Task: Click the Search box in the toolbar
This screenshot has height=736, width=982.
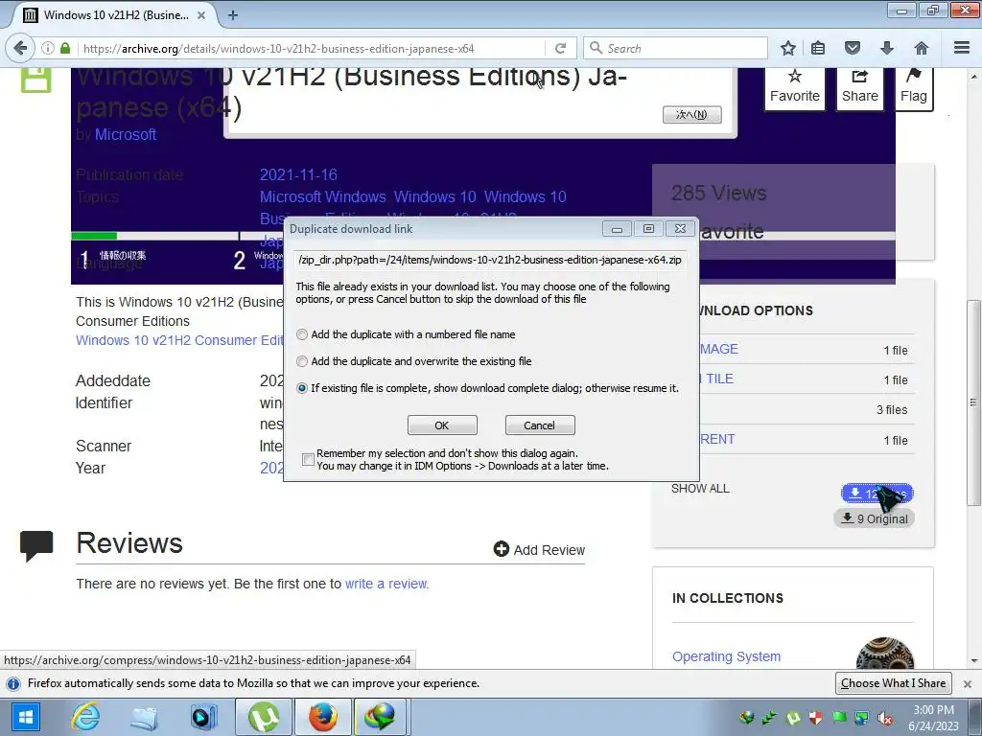Action: 676,48
